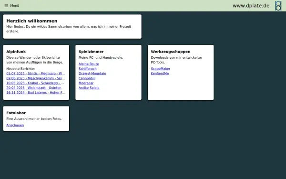The width and height of the screenshot is (286, 179).
Task: Click the Alpinfunk card heading
Action: (x=16, y=52)
